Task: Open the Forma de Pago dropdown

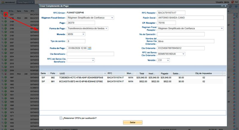Action: click(106, 28)
